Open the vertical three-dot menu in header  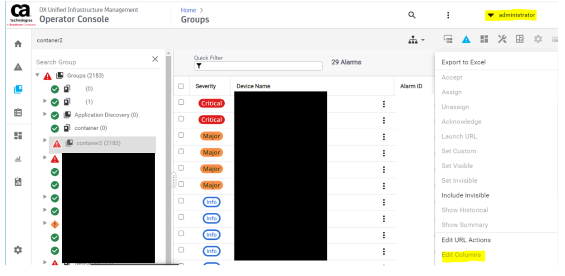(448, 15)
